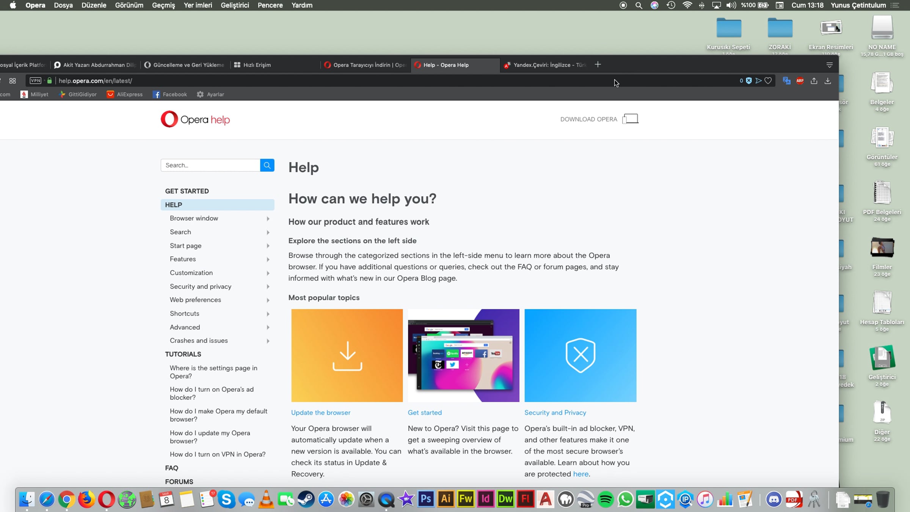Launch Photoshop from the Dock
Viewport: 910px width, 512px height.
coord(426,499)
